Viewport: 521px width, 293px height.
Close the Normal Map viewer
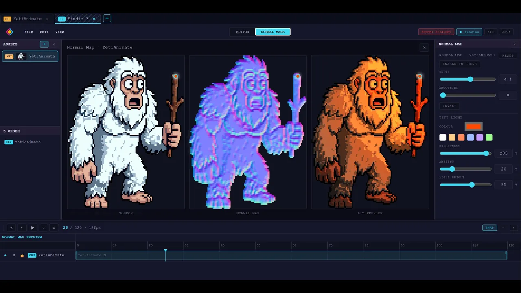pos(424,48)
